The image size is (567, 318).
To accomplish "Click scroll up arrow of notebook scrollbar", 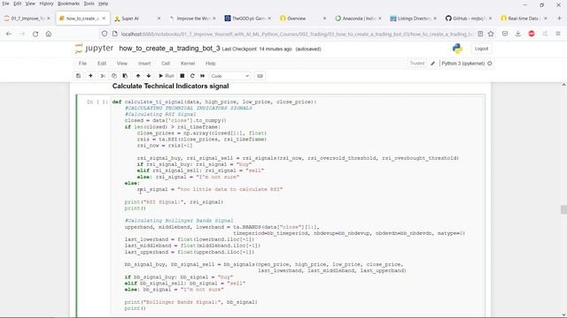I will (x=563, y=85).
